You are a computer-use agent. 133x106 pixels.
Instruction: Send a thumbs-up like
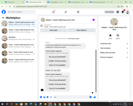95,97
